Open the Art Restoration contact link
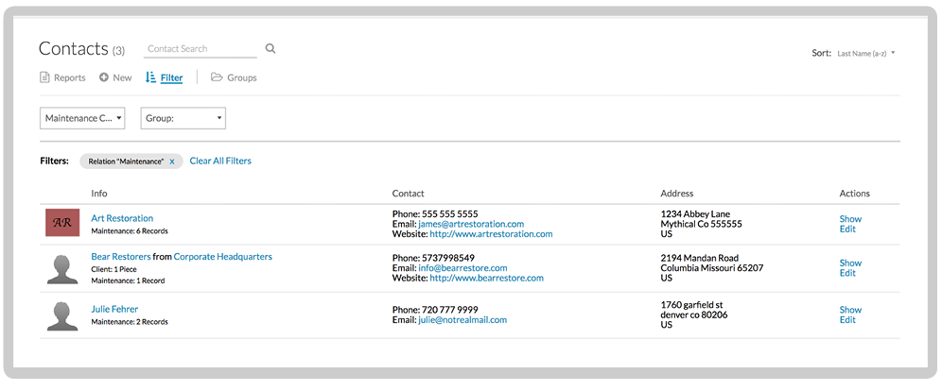This screenshot has width=942, height=391. tap(122, 218)
